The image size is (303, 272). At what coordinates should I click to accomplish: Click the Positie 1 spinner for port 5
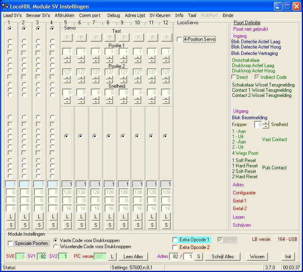click(x=67, y=59)
